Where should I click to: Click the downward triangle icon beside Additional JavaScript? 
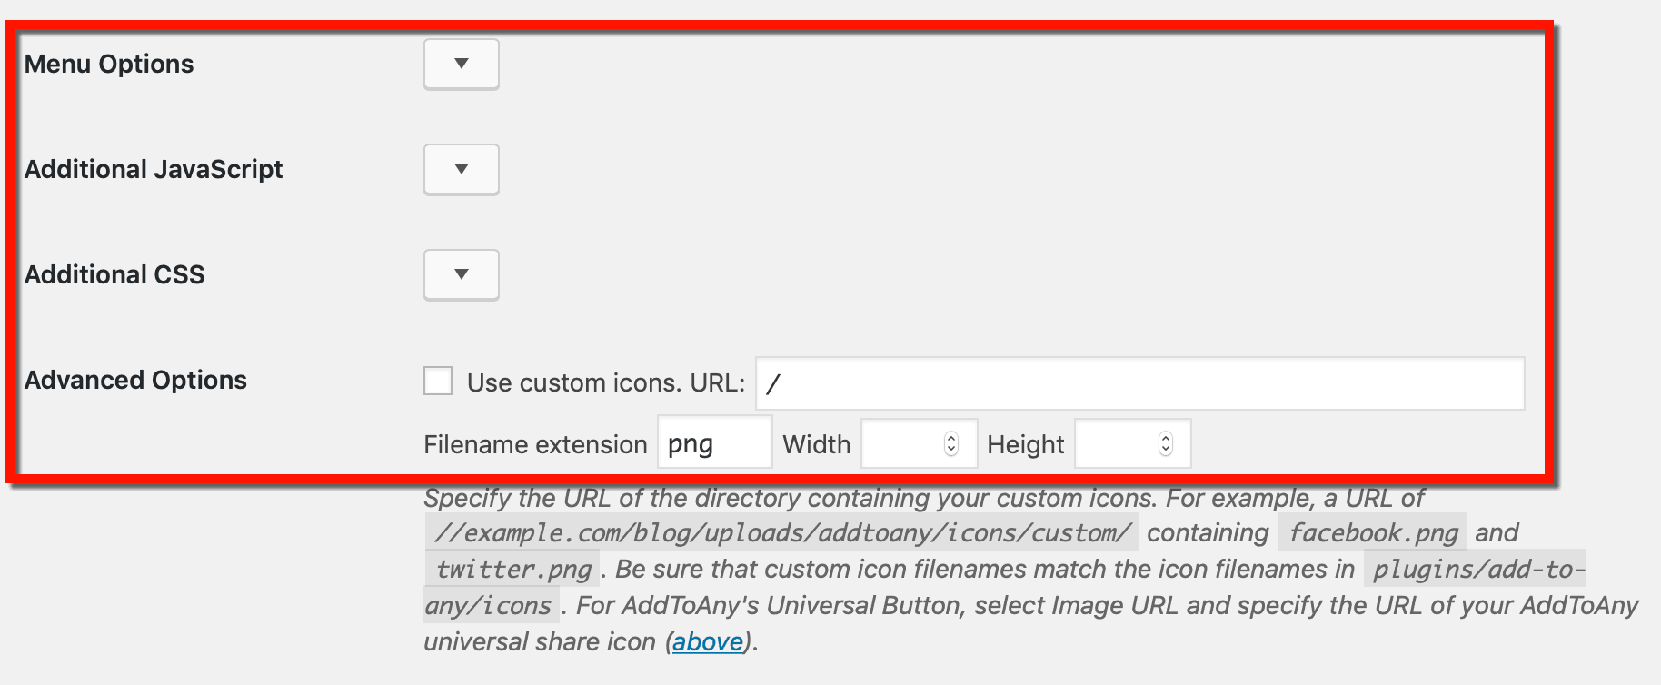[461, 169]
